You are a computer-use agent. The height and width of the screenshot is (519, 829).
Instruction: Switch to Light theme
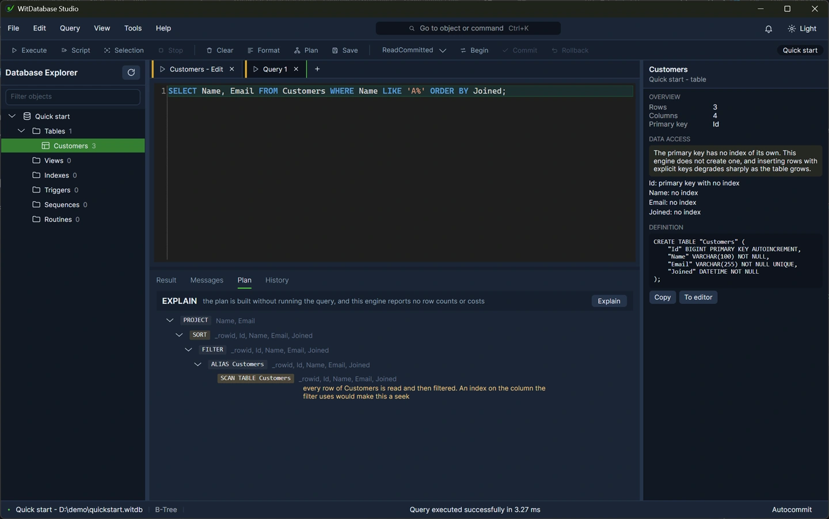point(803,29)
